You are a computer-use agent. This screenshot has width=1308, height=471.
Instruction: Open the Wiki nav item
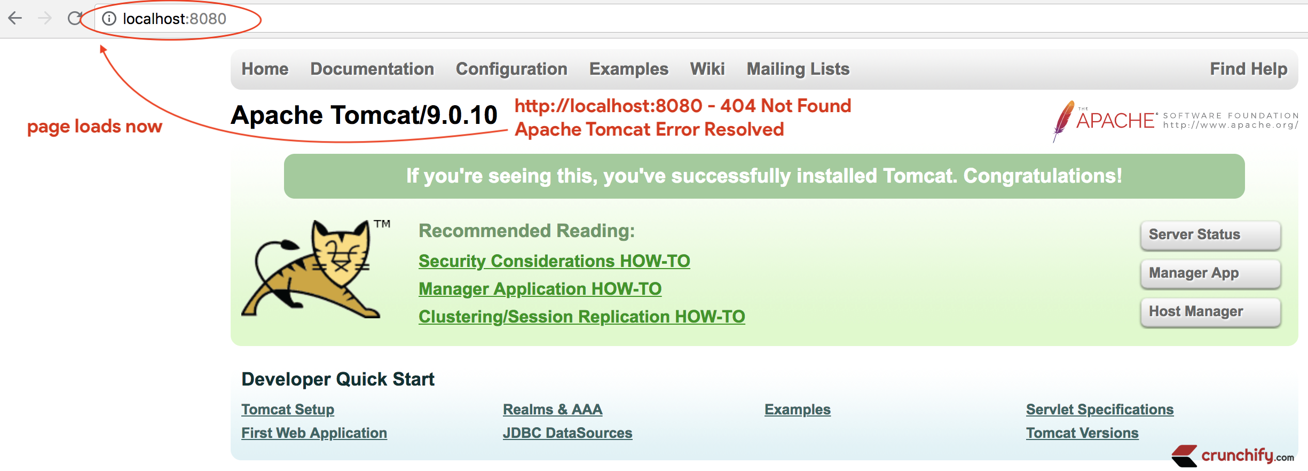pyautogui.click(x=707, y=69)
